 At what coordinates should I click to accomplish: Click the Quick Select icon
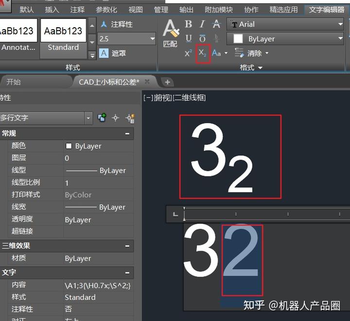tap(130, 118)
